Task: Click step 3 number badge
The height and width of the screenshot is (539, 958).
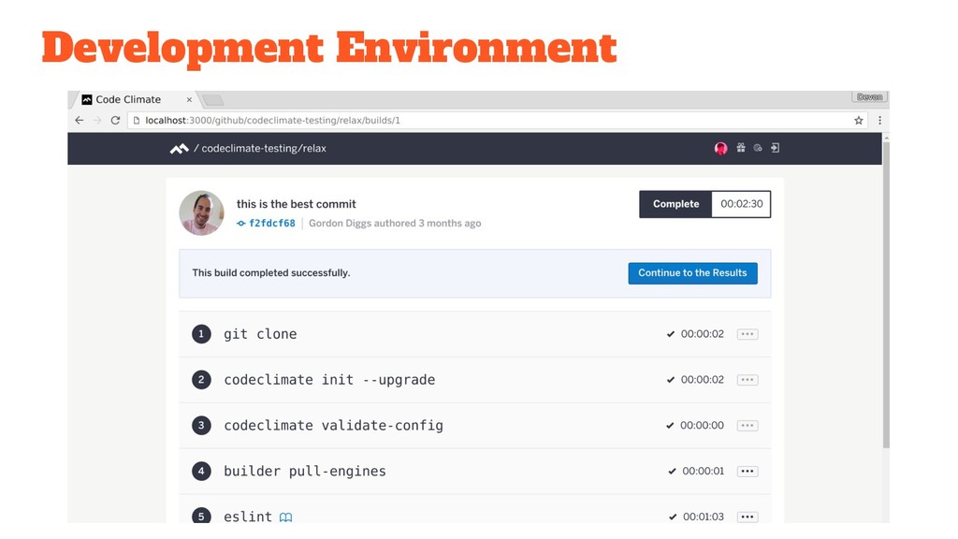Action: (201, 426)
